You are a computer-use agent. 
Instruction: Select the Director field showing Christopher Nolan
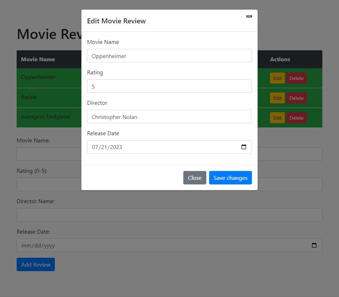pyautogui.click(x=169, y=116)
